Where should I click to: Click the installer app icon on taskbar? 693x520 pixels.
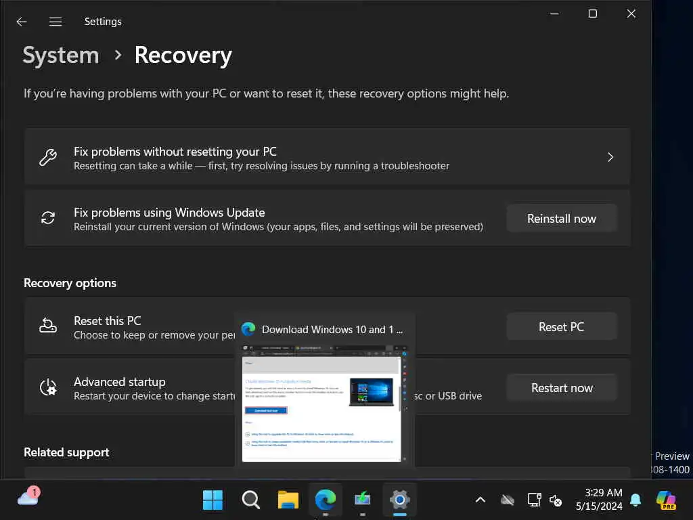[x=363, y=500]
